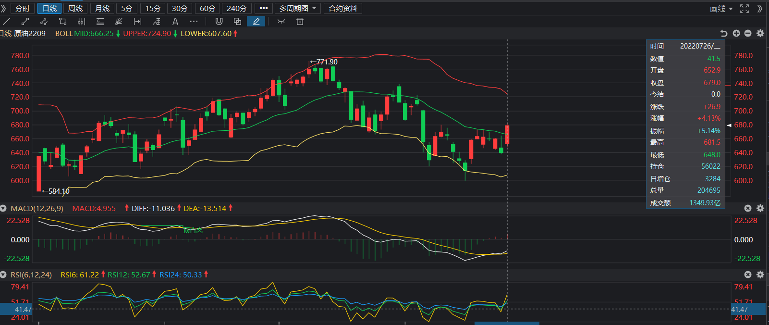Toggle fullscreen chart view
Viewport: 769px width, 325px height.
tap(745, 9)
